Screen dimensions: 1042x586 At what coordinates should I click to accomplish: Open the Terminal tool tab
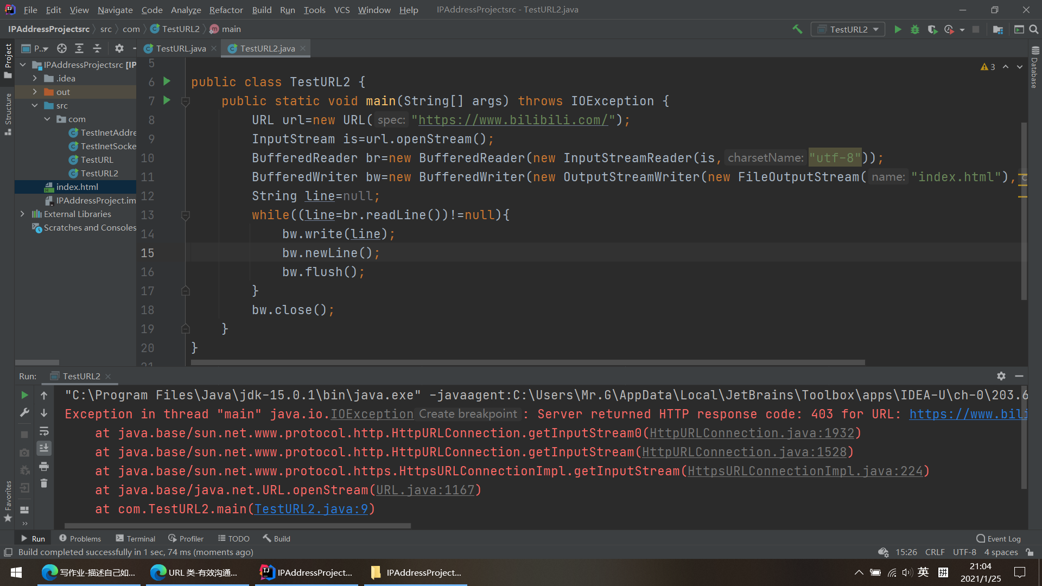click(x=136, y=538)
